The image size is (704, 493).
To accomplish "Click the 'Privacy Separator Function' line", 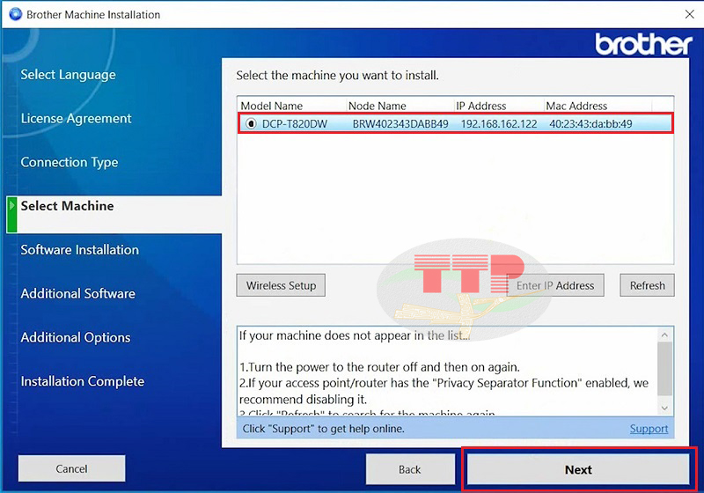I will pyautogui.click(x=444, y=383).
